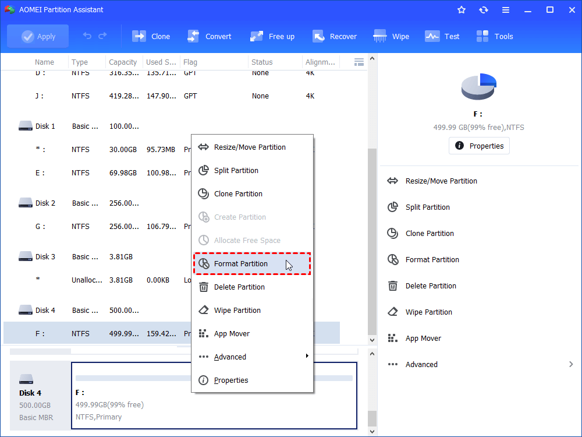Screen dimensions: 582x437
Task: Toggle the list view layout icon
Action: tap(359, 62)
